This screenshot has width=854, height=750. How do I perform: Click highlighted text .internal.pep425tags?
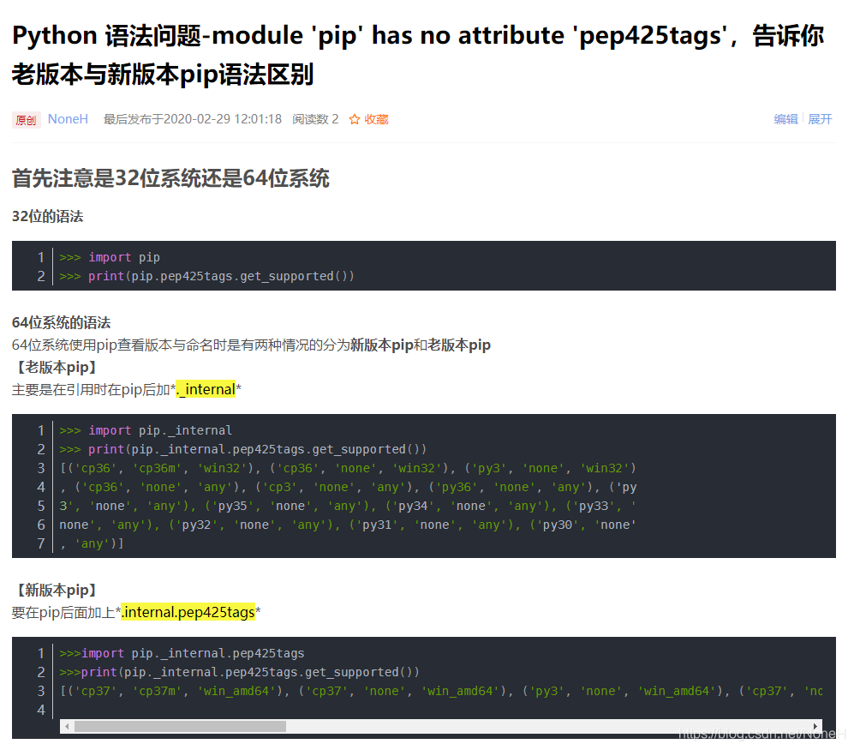point(188,612)
